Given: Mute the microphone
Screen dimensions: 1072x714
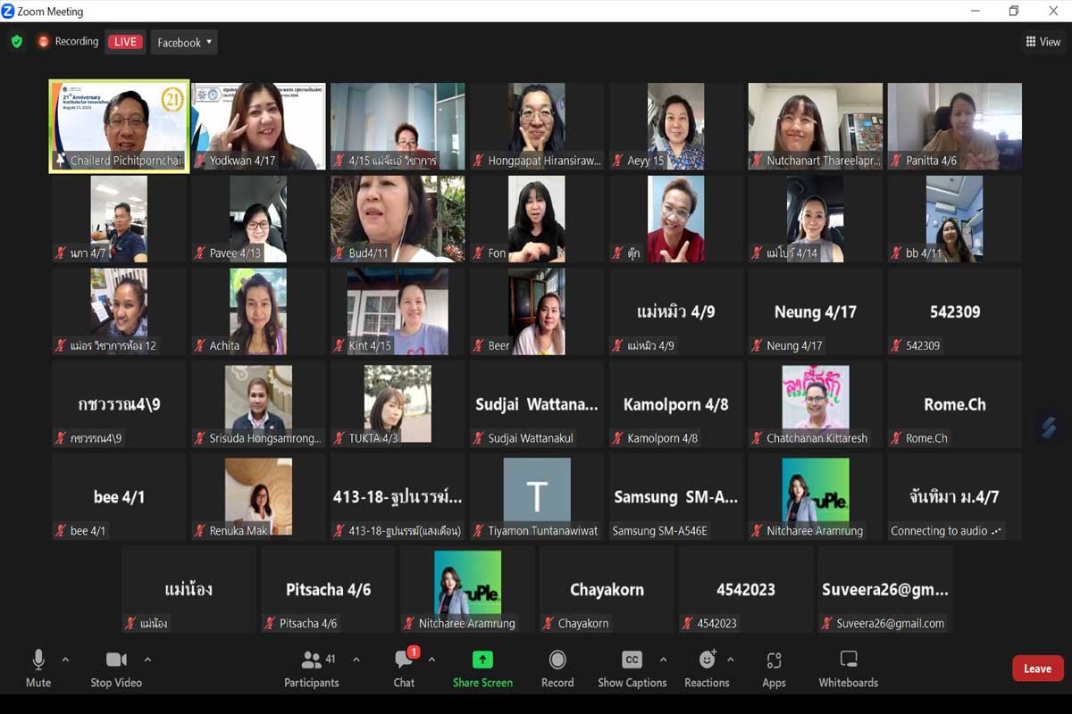Looking at the screenshot, I should click(x=38, y=660).
